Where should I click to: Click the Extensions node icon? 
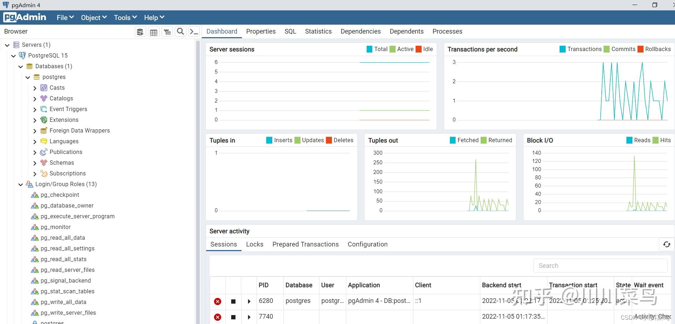point(44,120)
